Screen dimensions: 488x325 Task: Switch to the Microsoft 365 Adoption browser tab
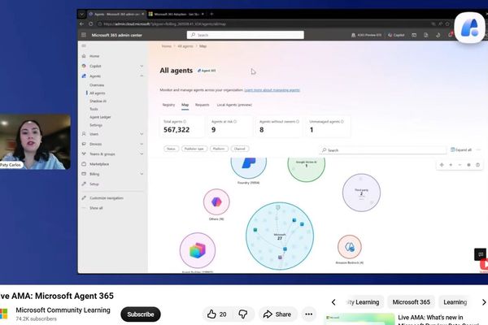point(176,14)
